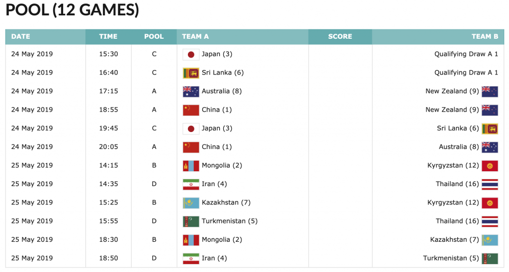Select New Zealand's flag in the 18:55 row
Image resolution: width=509 pixels, height=272 pixels.
pyautogui.click(x=490, y=110)
